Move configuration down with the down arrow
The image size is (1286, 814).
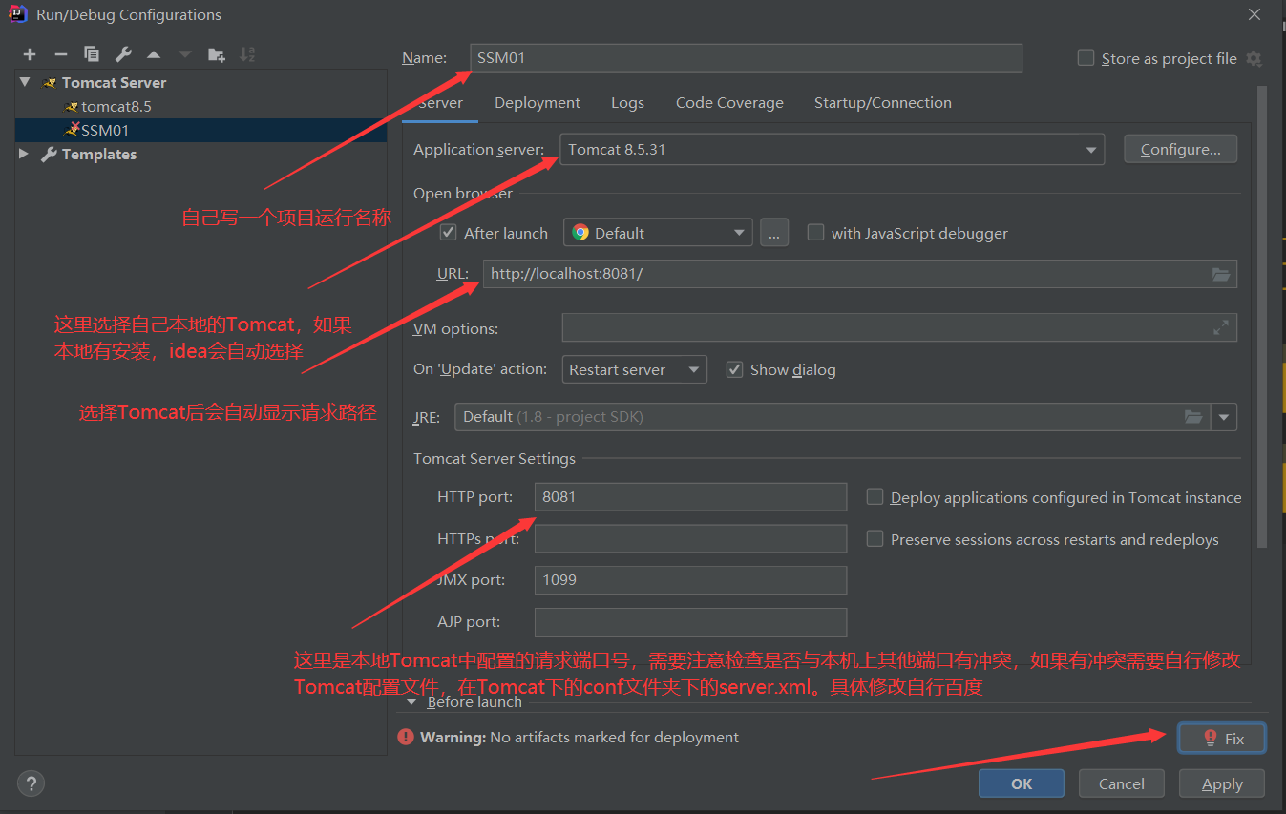click(185, 54)
